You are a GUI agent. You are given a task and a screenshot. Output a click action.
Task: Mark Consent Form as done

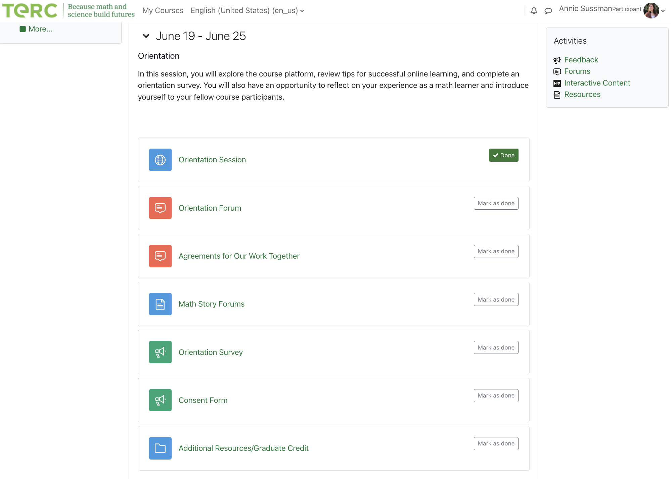tap(496, 395)
